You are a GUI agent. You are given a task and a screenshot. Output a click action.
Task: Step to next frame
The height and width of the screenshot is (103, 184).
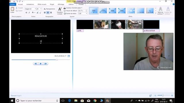46,64
